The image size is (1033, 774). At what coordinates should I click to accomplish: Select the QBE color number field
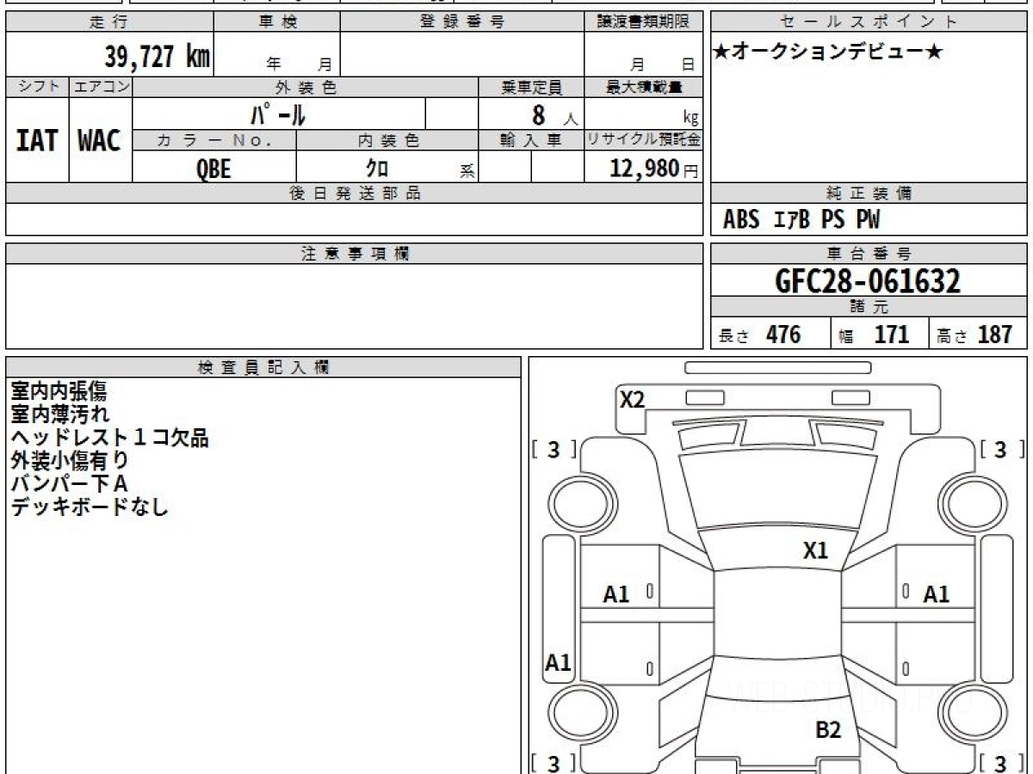[x=213, y=169]
